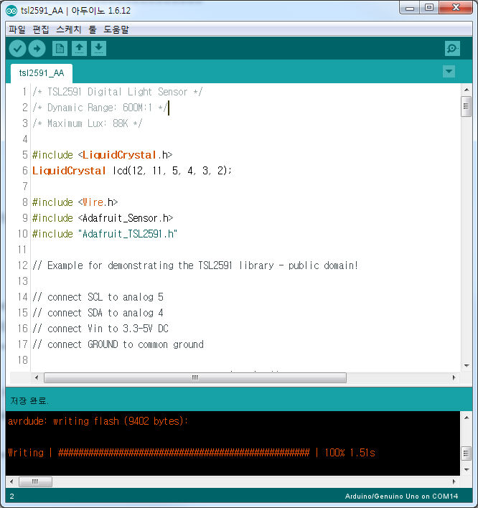Click the console vertical scrollbar down arrow
478x508 pixels.
(467, 470)
